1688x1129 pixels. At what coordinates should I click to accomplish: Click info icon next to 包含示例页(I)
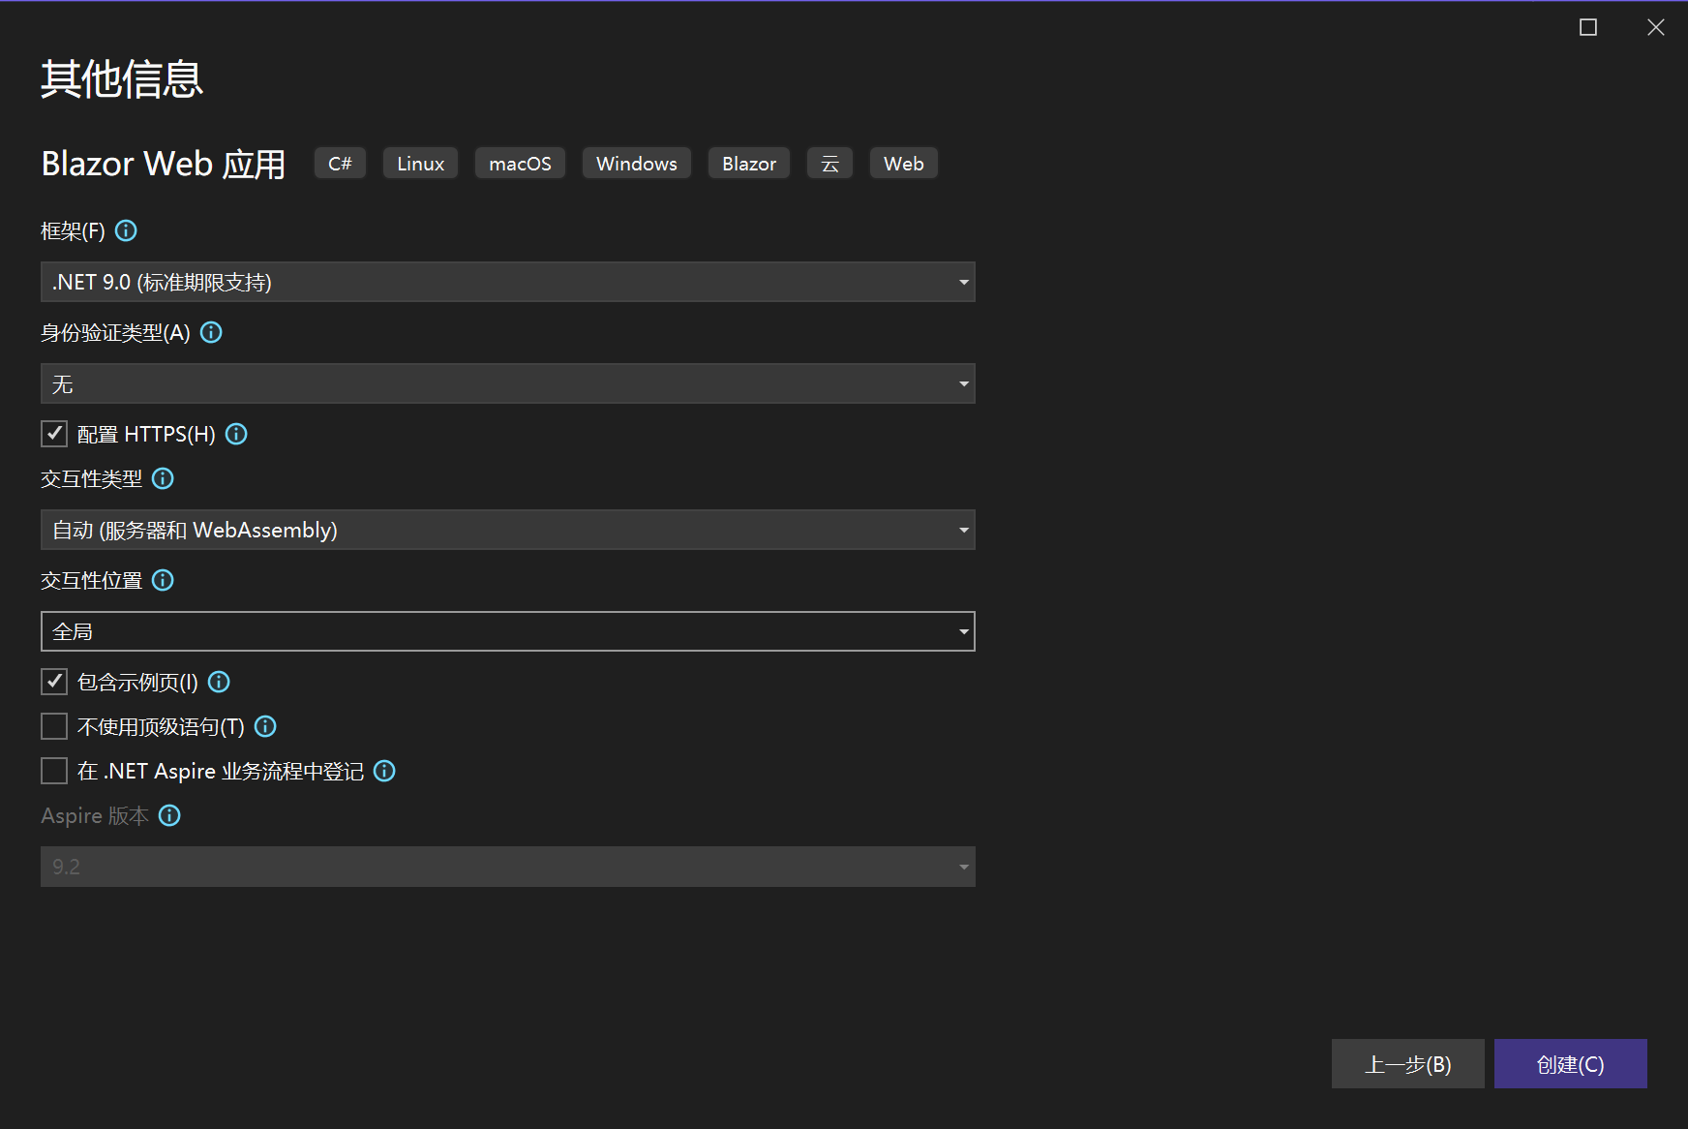pyautogui.click(x=219, y=682)
